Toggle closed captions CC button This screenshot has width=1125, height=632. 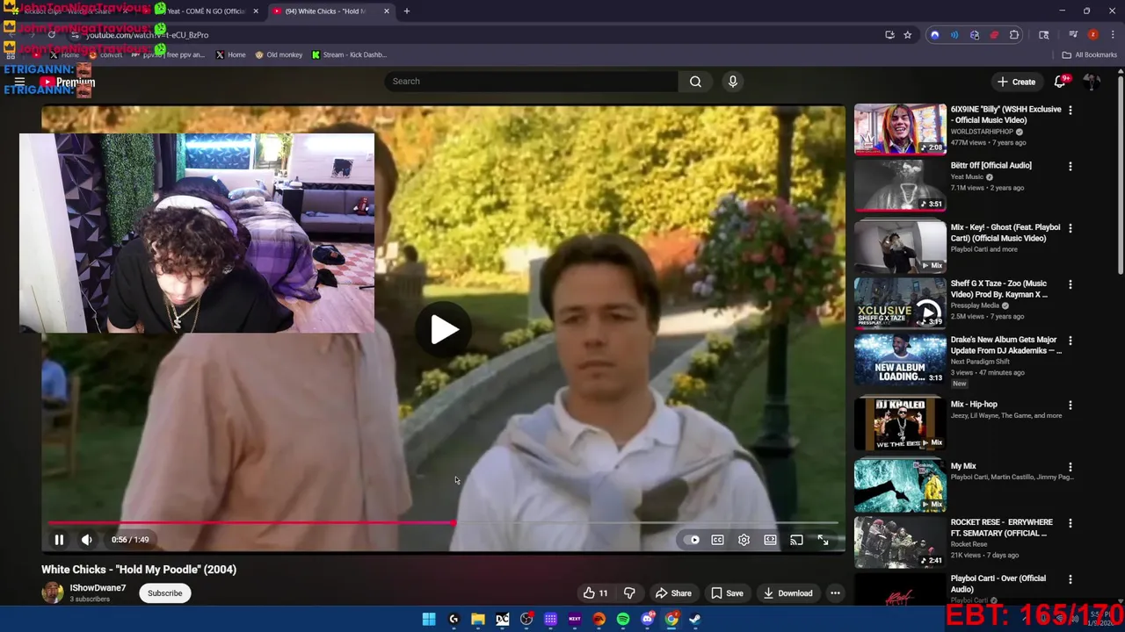[x=717, y=540]
